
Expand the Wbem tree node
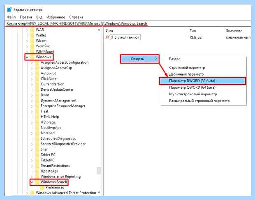pyautogui.click(x=27, y=41)
